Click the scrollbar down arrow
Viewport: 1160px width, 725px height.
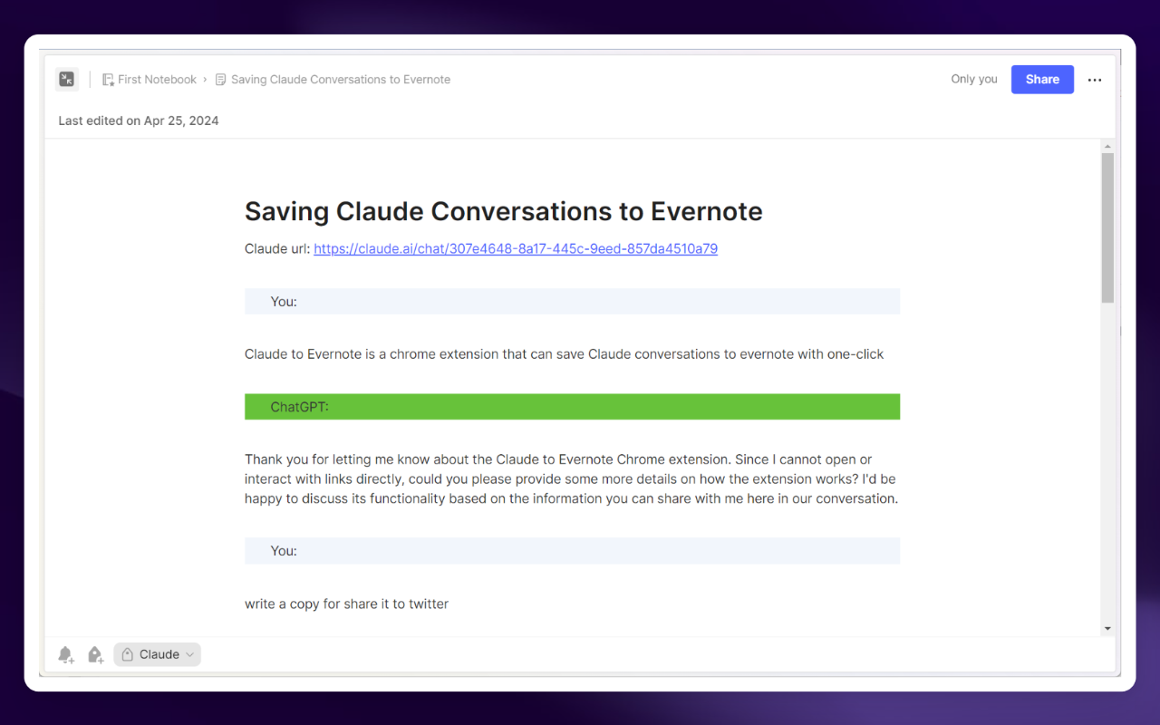(x=1107, y=628)
